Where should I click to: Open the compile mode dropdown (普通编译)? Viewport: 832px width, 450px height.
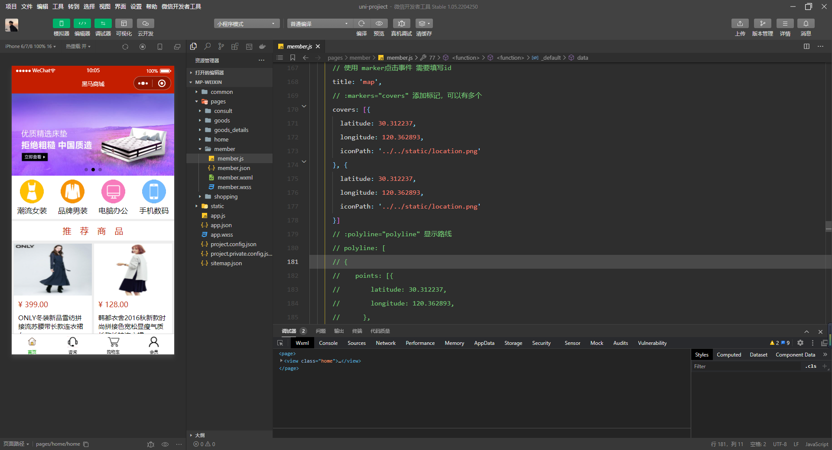[x=319, y=24]
